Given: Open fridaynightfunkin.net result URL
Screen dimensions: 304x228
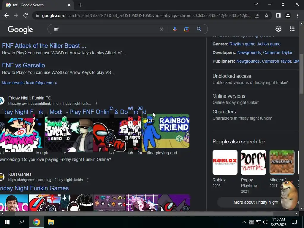Looking at the screenshot, I should pyautogui.click(x=50, y=104).
